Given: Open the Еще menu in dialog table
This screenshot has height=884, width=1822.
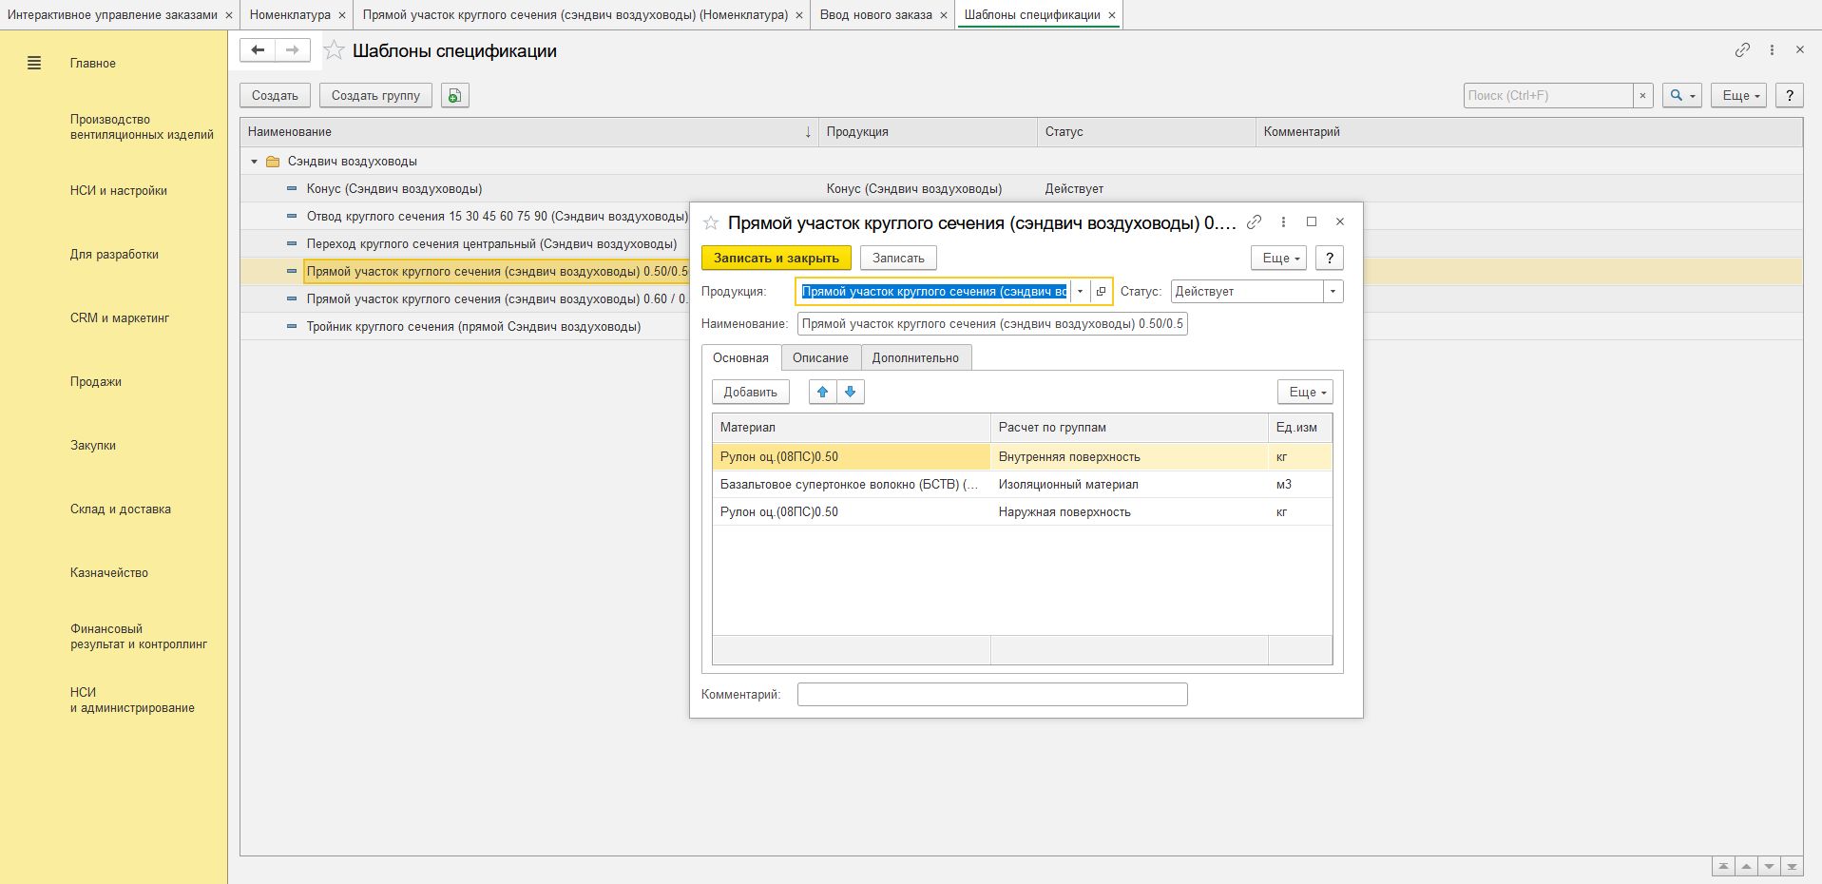Looking at the screenshot, I should point(1305,392).
